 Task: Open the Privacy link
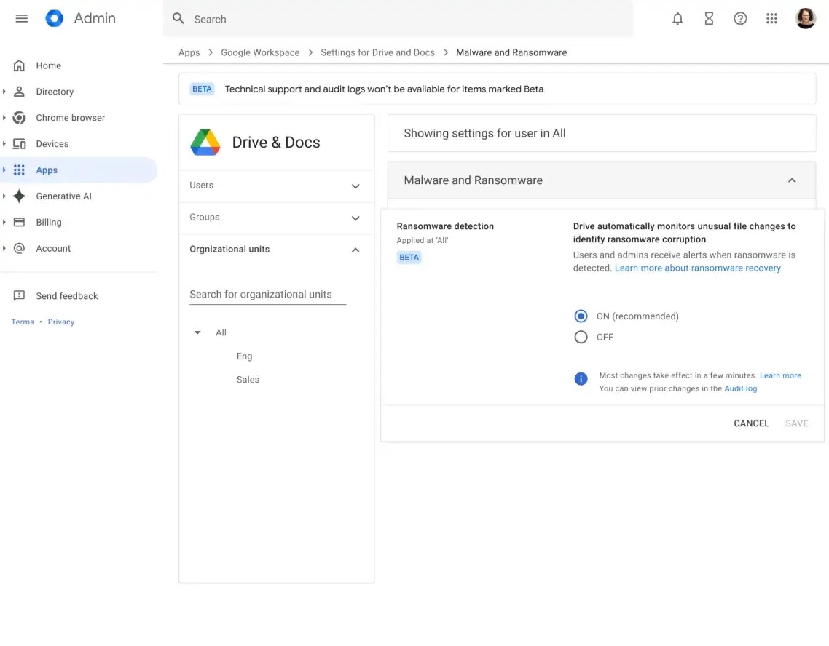click(60, 322)
